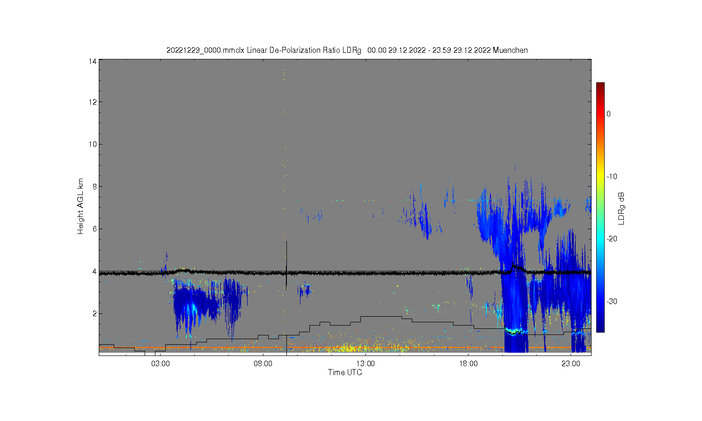Click the 2 km height tick label
The image size is (702, 421).
coord(95,313)
